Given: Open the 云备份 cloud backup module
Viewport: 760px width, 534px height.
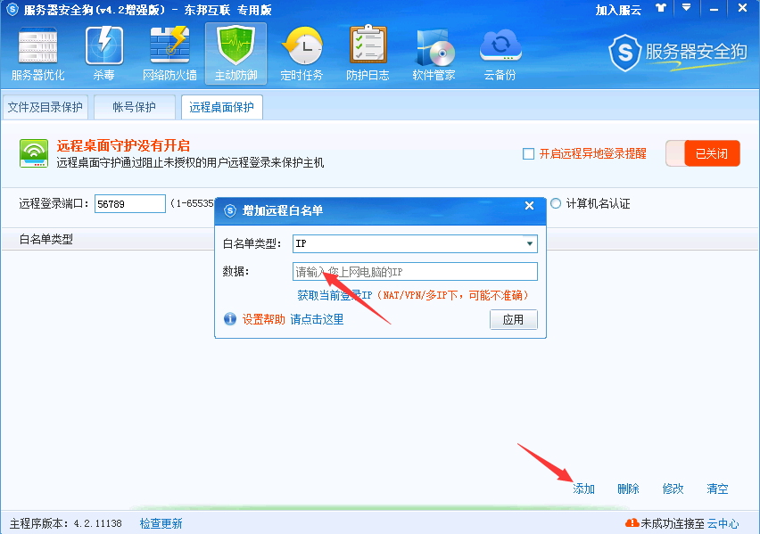Looking at the screenshot, I should point(500,54).
